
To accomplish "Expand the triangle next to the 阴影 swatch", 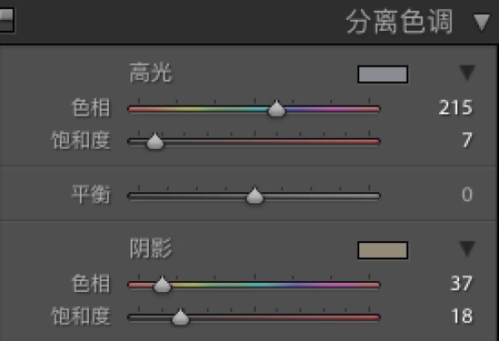I will [467, 249].
